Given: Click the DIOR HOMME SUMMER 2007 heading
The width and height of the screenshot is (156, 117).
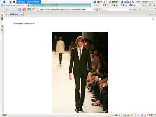Looking at the screenshot, I should coord(24,23).
